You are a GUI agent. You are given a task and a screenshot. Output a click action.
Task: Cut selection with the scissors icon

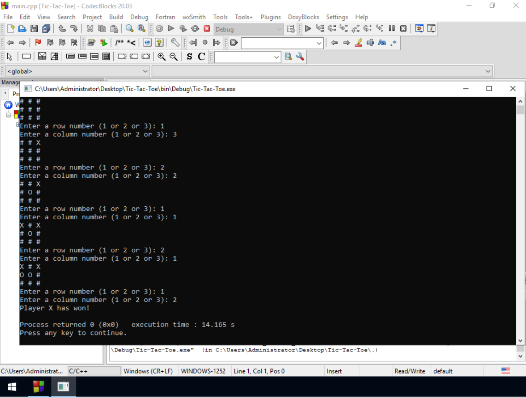(x=89, y=29)
